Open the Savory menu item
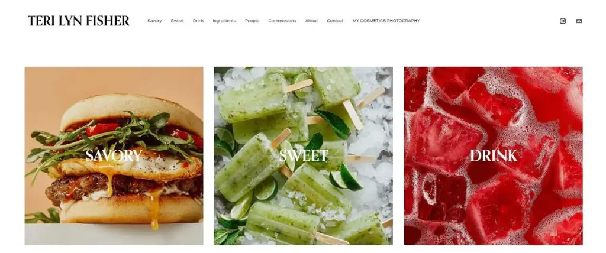 click(154, 21)
